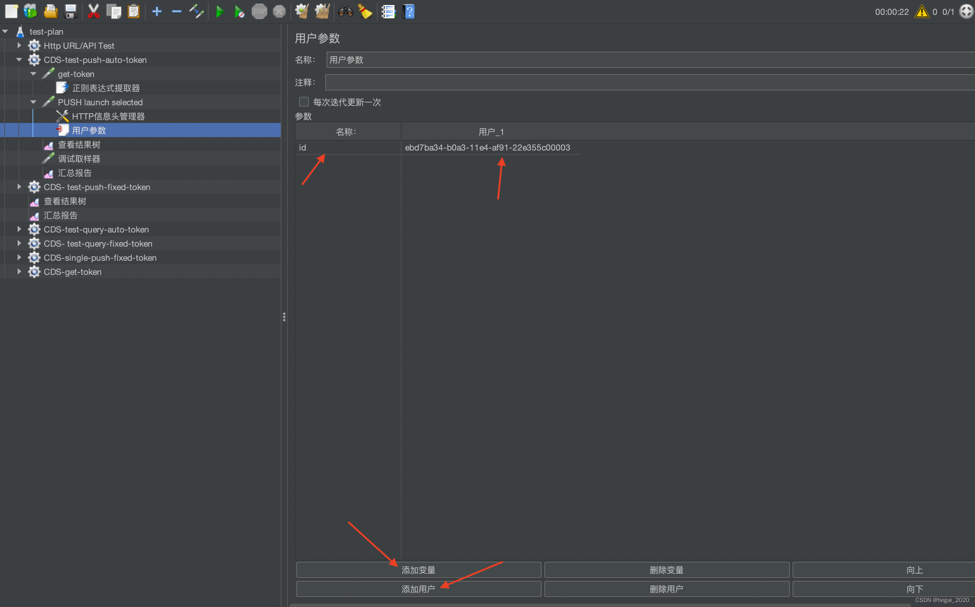The width and height of the screenshot is (975, 607).
Task: Select the get-token sampler label
Action: 76,74
